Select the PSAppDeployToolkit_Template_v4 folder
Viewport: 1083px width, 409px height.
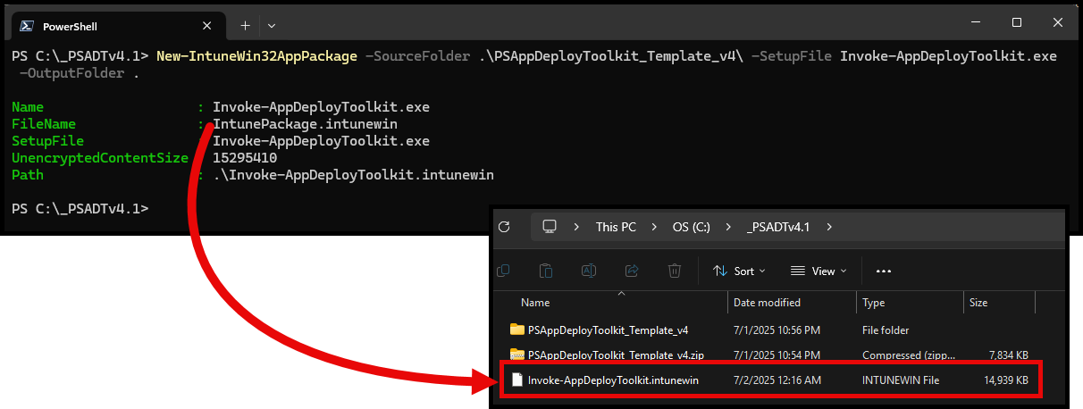(608, 330)
